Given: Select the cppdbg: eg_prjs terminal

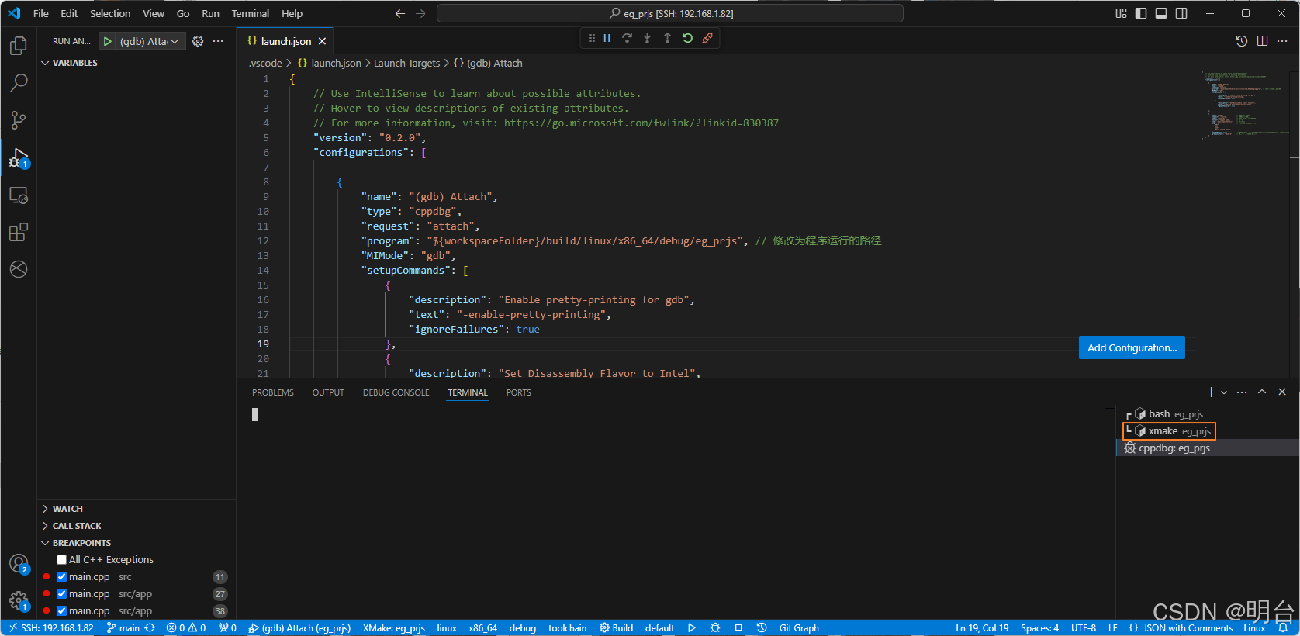Looking at the screenshot, I should 1207,448.
